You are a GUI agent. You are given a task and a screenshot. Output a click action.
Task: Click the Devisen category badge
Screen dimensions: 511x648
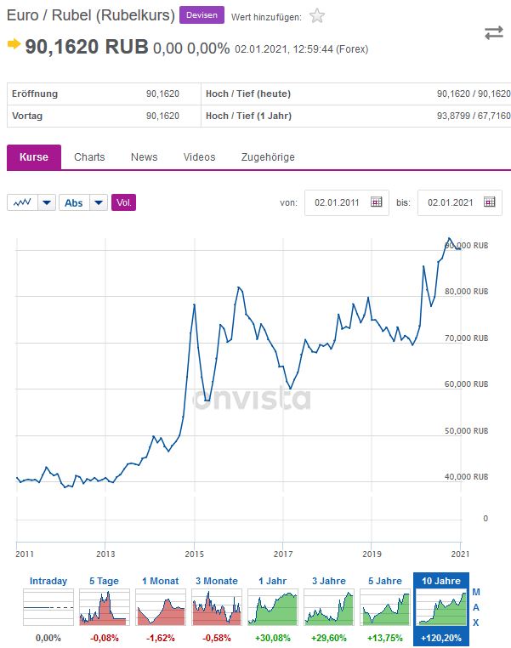[202, 15]
